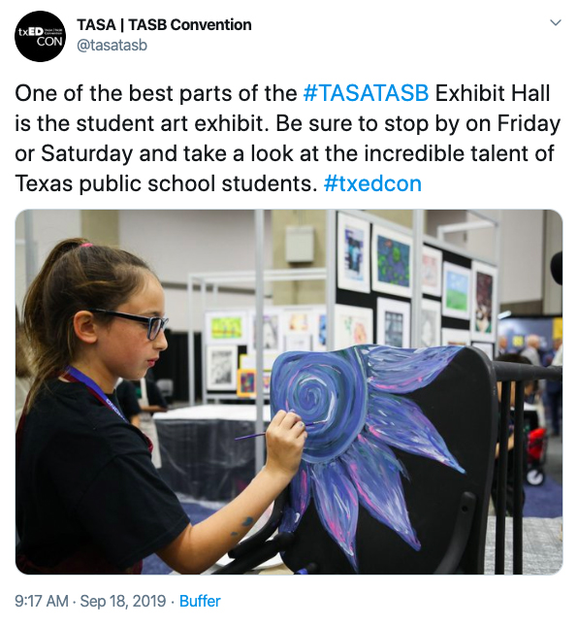578x626 pixels.
Task: Open the Buffer source link
Action: pyautogui.click(x=200, y=601)
